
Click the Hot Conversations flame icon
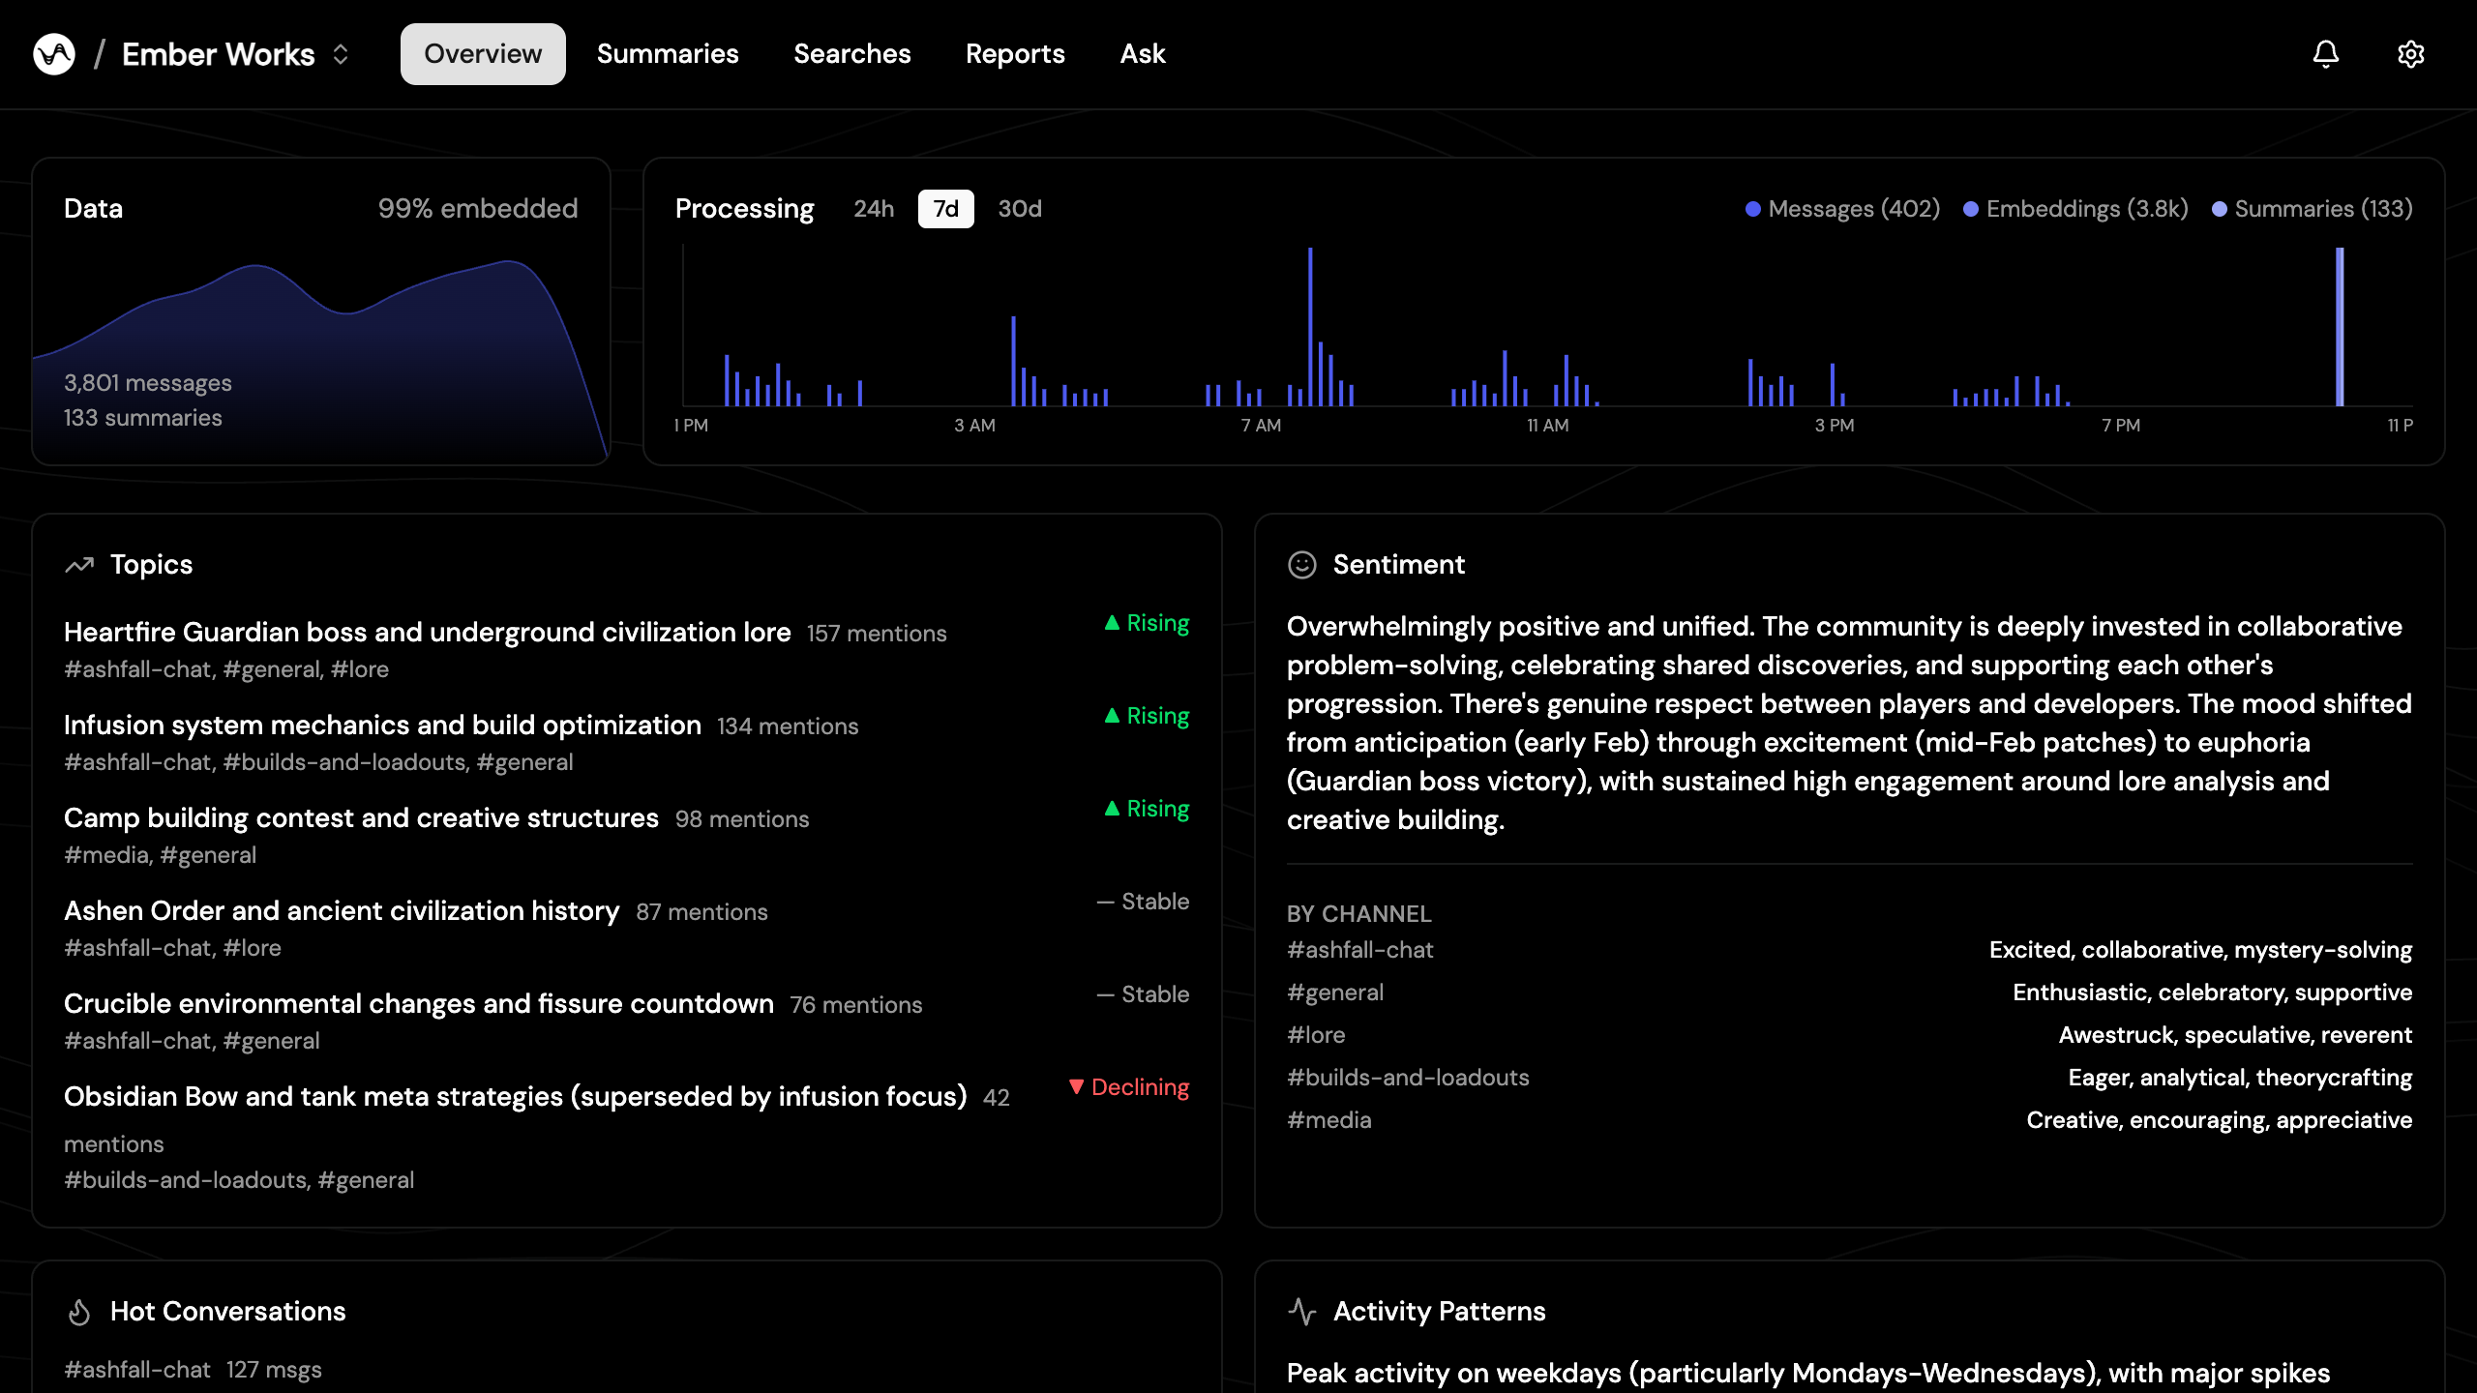click(79, 1312)
